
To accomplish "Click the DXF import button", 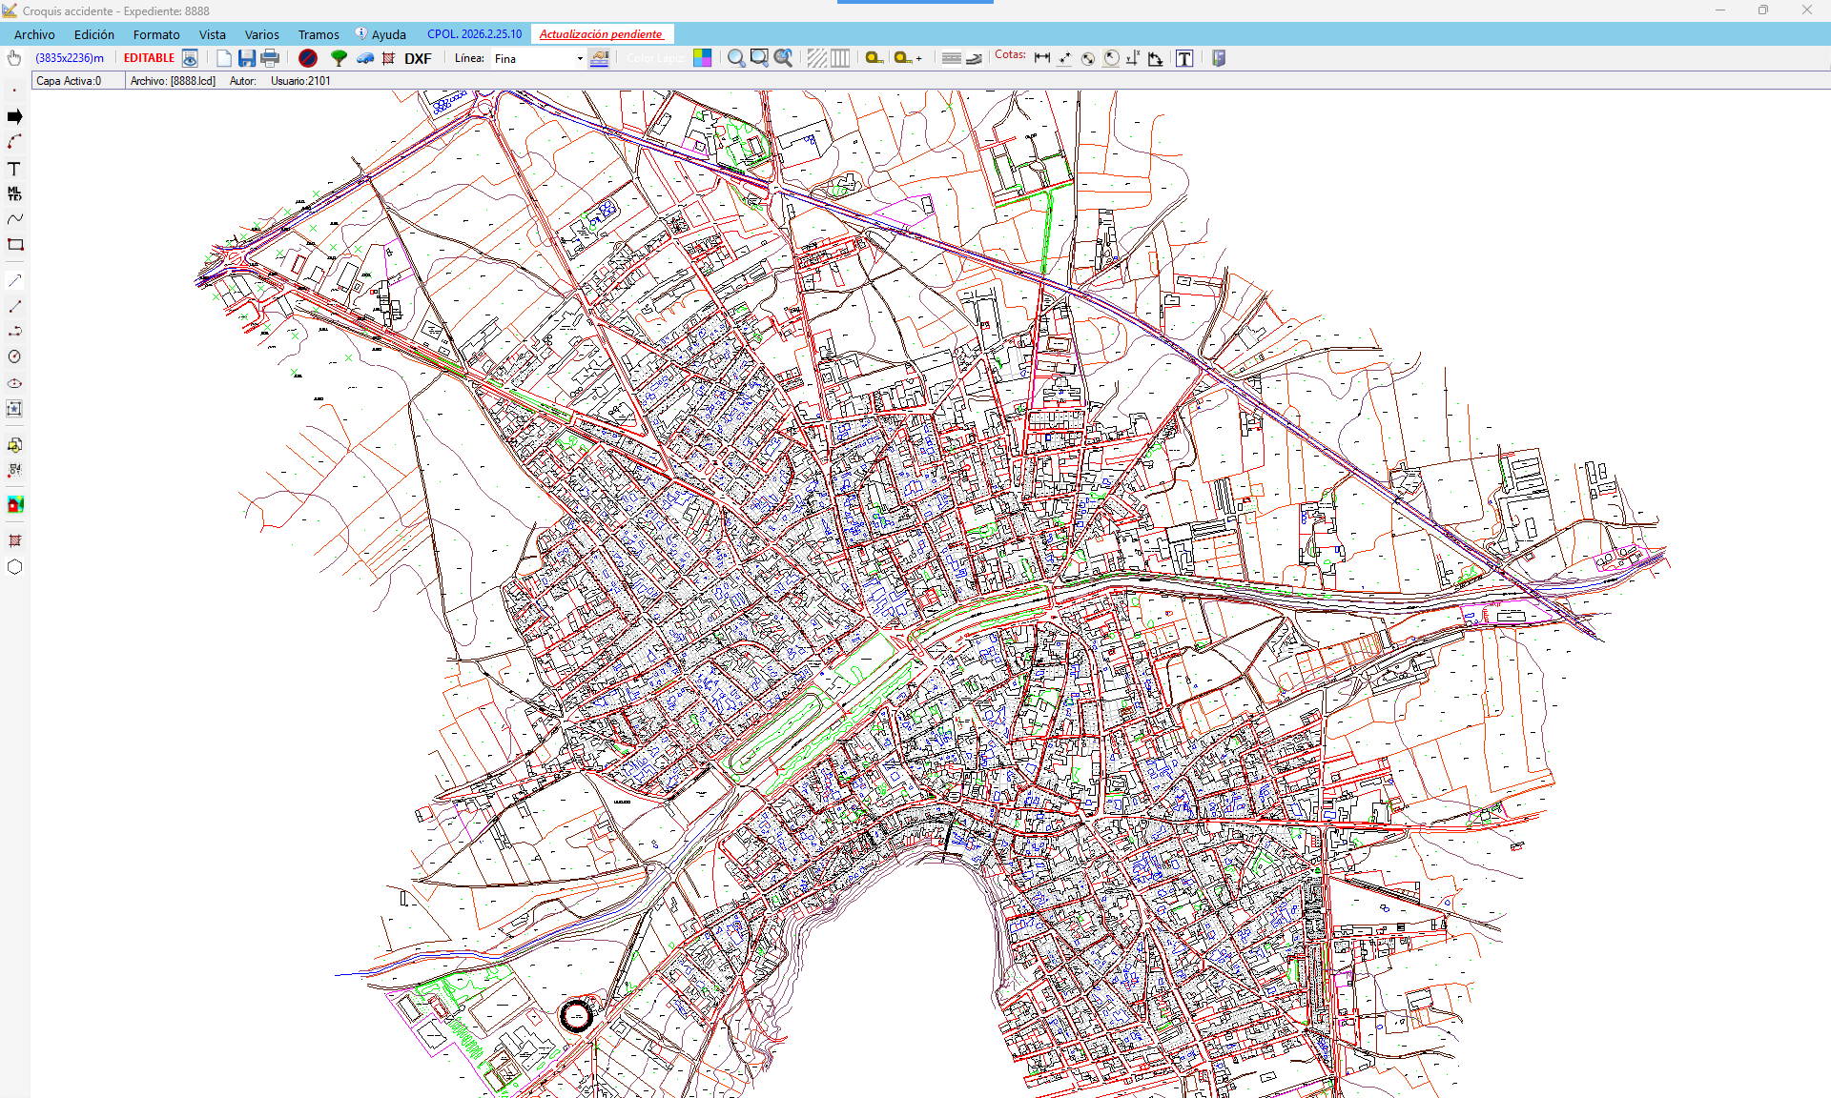I will (x=418, y=58).
